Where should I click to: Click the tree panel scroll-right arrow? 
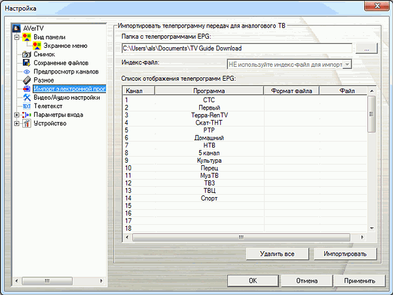point(102,281)
